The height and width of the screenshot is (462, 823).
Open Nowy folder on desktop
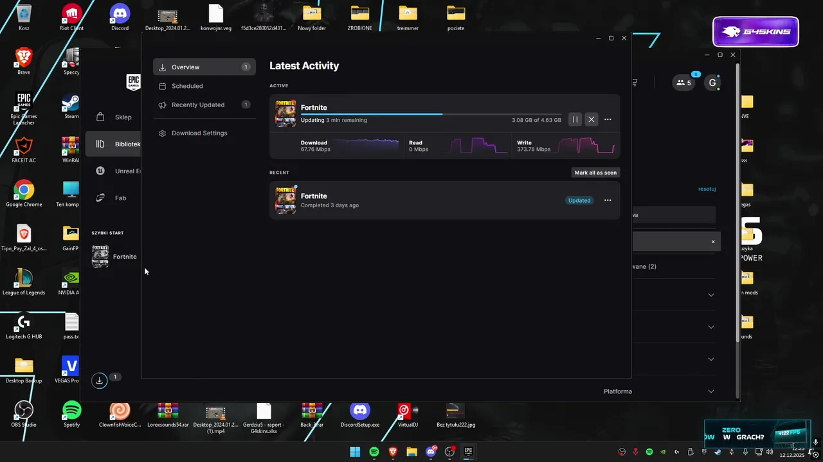(312, 17)
